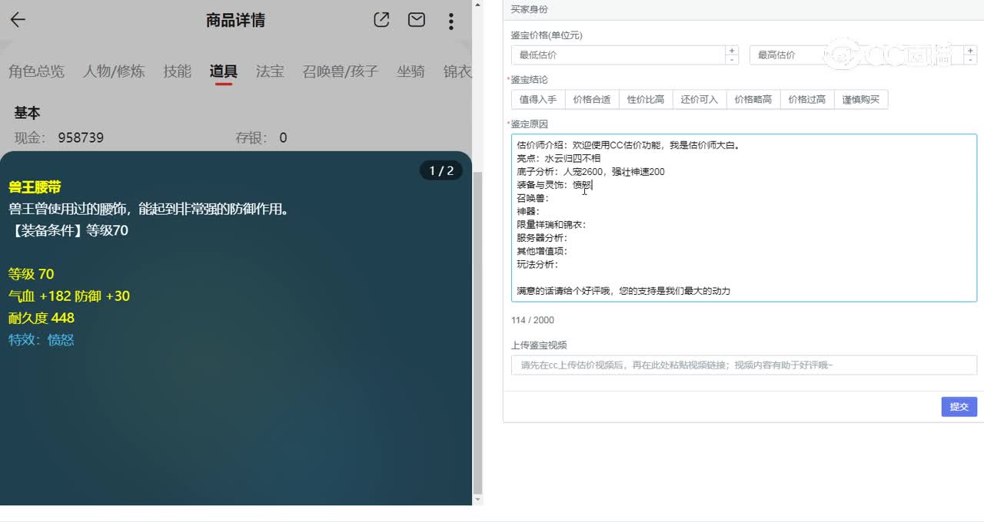
Task: Click the 1/2 image page indicator
Action: pos(441,171)
